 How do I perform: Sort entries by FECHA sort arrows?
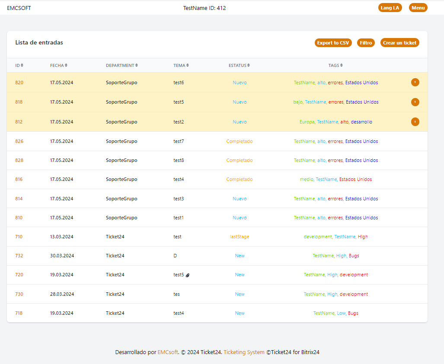(66, 66)
